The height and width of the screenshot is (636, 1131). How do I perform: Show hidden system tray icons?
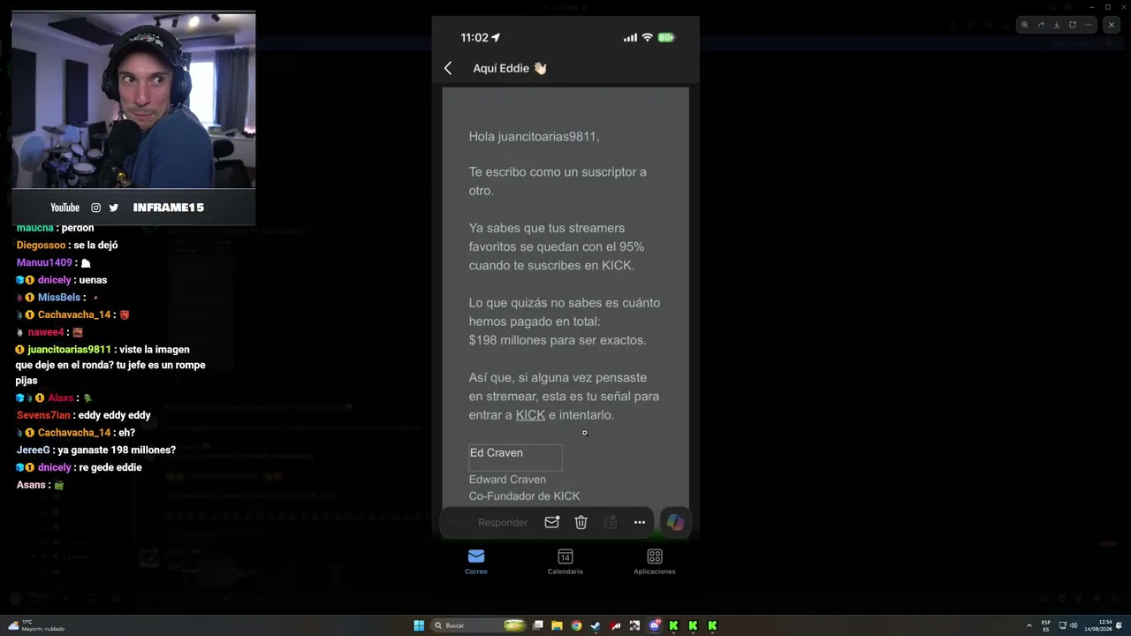[x=1029, y=625]
